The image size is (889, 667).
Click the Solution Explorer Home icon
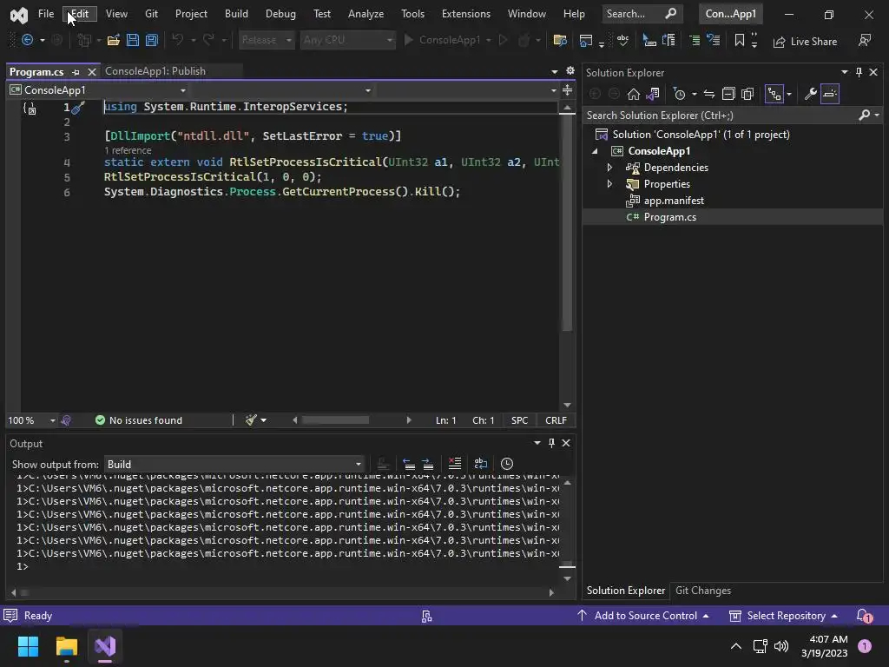(633, 94)
